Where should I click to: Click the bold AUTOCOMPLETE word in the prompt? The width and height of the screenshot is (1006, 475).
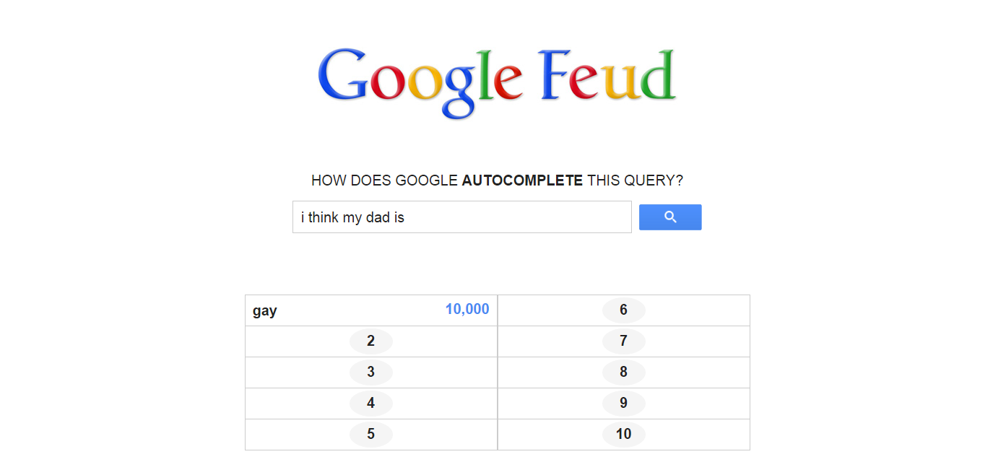522,180
